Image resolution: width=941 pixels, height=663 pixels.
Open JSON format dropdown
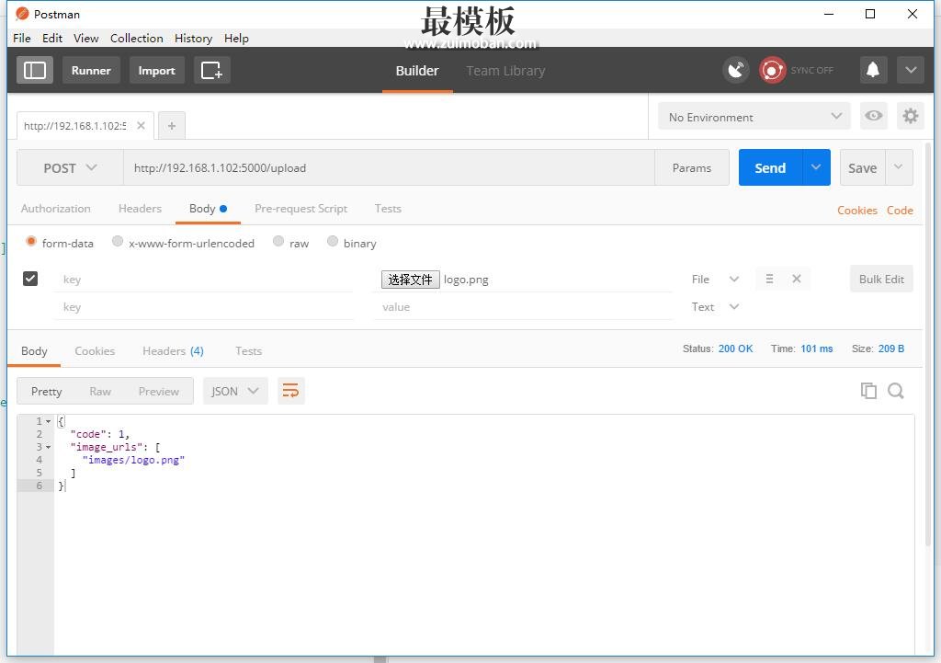click(235, 391)
